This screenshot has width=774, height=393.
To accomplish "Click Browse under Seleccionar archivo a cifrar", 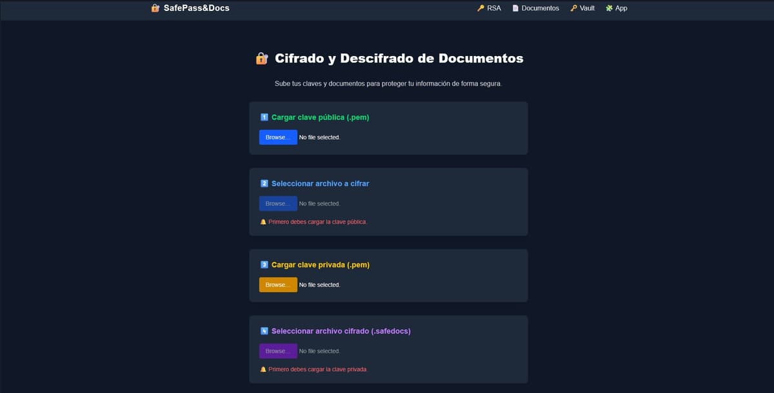I will pyautogui.click(x=278, y=204).
